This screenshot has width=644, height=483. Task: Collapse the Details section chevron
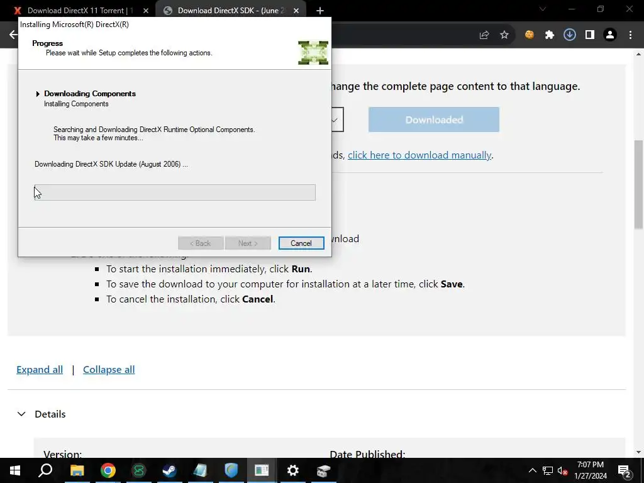point(21,414)
